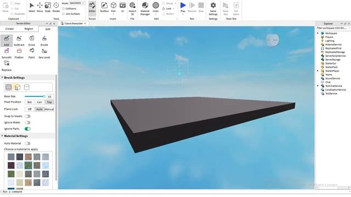
Task: Open the Play options dropdown arrow
Action: [x=183, y=15]
